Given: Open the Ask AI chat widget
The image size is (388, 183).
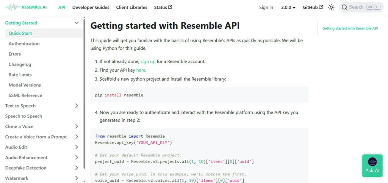Looking at the screenshot, I should coord(372,166).
